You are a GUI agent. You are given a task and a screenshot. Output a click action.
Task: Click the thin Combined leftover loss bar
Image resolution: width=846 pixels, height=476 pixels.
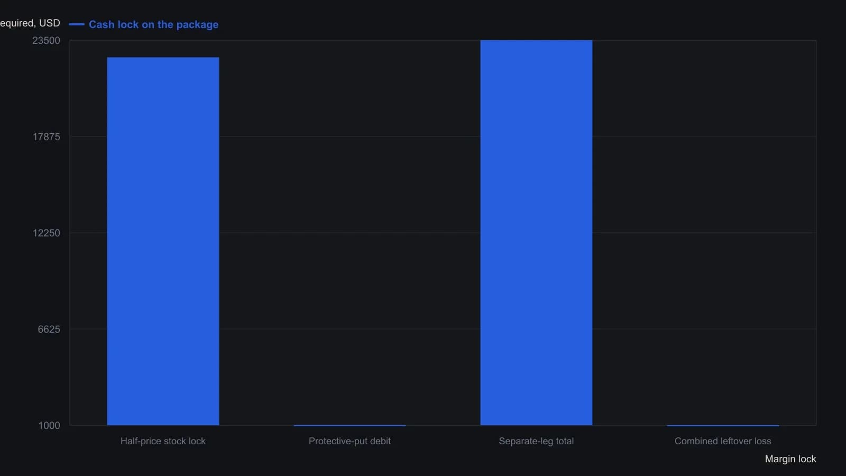click(x=723, y=425)
